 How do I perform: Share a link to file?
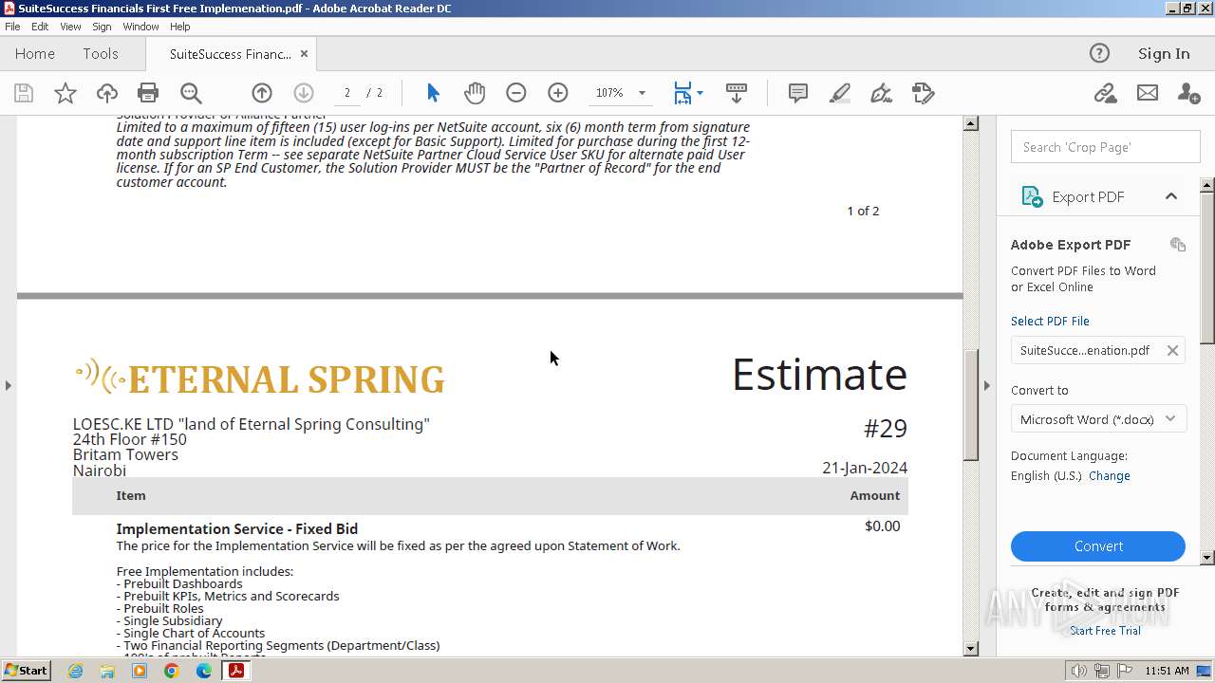pyautogui.click(x=1105, y=93)
